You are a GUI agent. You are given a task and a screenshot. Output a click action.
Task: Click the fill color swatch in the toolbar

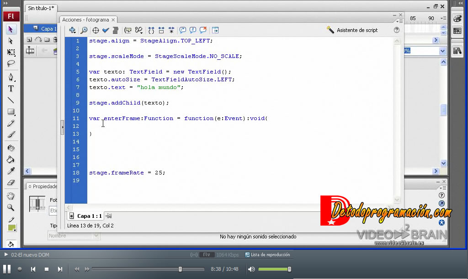(x=11, y=227)
